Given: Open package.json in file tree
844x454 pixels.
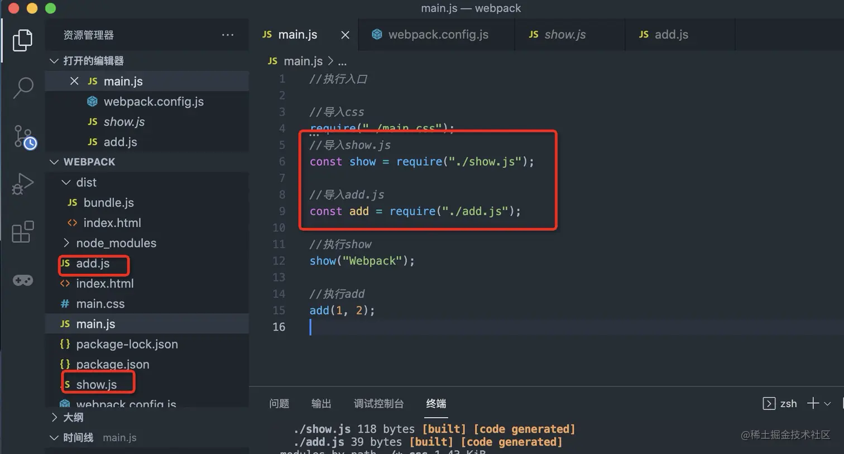Looking at the screenshot, I should pyautogui.click(x=147, y=364).
